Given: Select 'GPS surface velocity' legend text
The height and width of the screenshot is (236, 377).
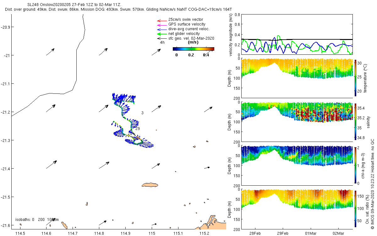Looking at the screenshot, I should [x=187, y=24].
